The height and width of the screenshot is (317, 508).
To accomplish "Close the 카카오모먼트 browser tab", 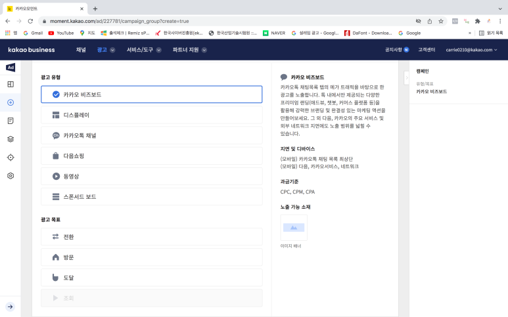I will (x=81, y=9).
